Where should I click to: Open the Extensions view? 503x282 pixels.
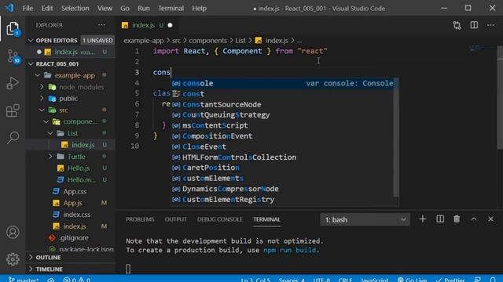coord(13,110)
